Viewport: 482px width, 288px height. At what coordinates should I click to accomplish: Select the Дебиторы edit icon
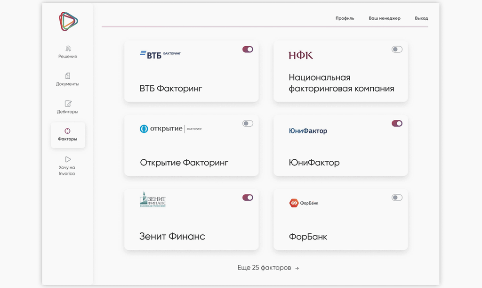point(68,103)
